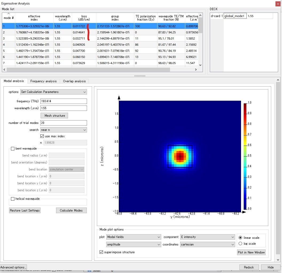Sort mode list by mode # header
Image resolution: width=284 pixels, height=273 pixels.
(9, 18)
